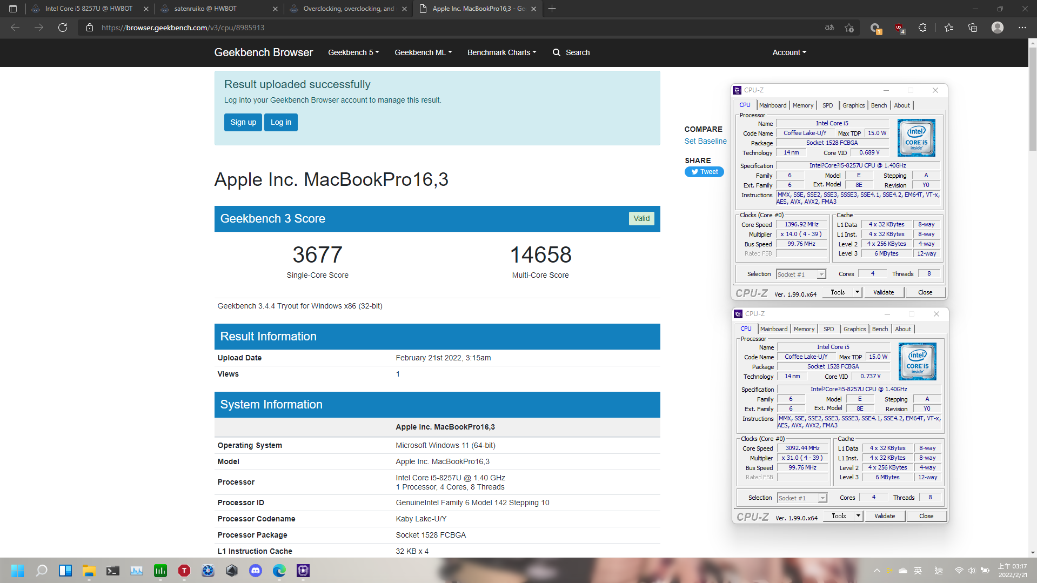This screenshot has width=1037, height=583.
Task: Open Socket #1 selection in lower CPU-Z
Action: point(802,498)
